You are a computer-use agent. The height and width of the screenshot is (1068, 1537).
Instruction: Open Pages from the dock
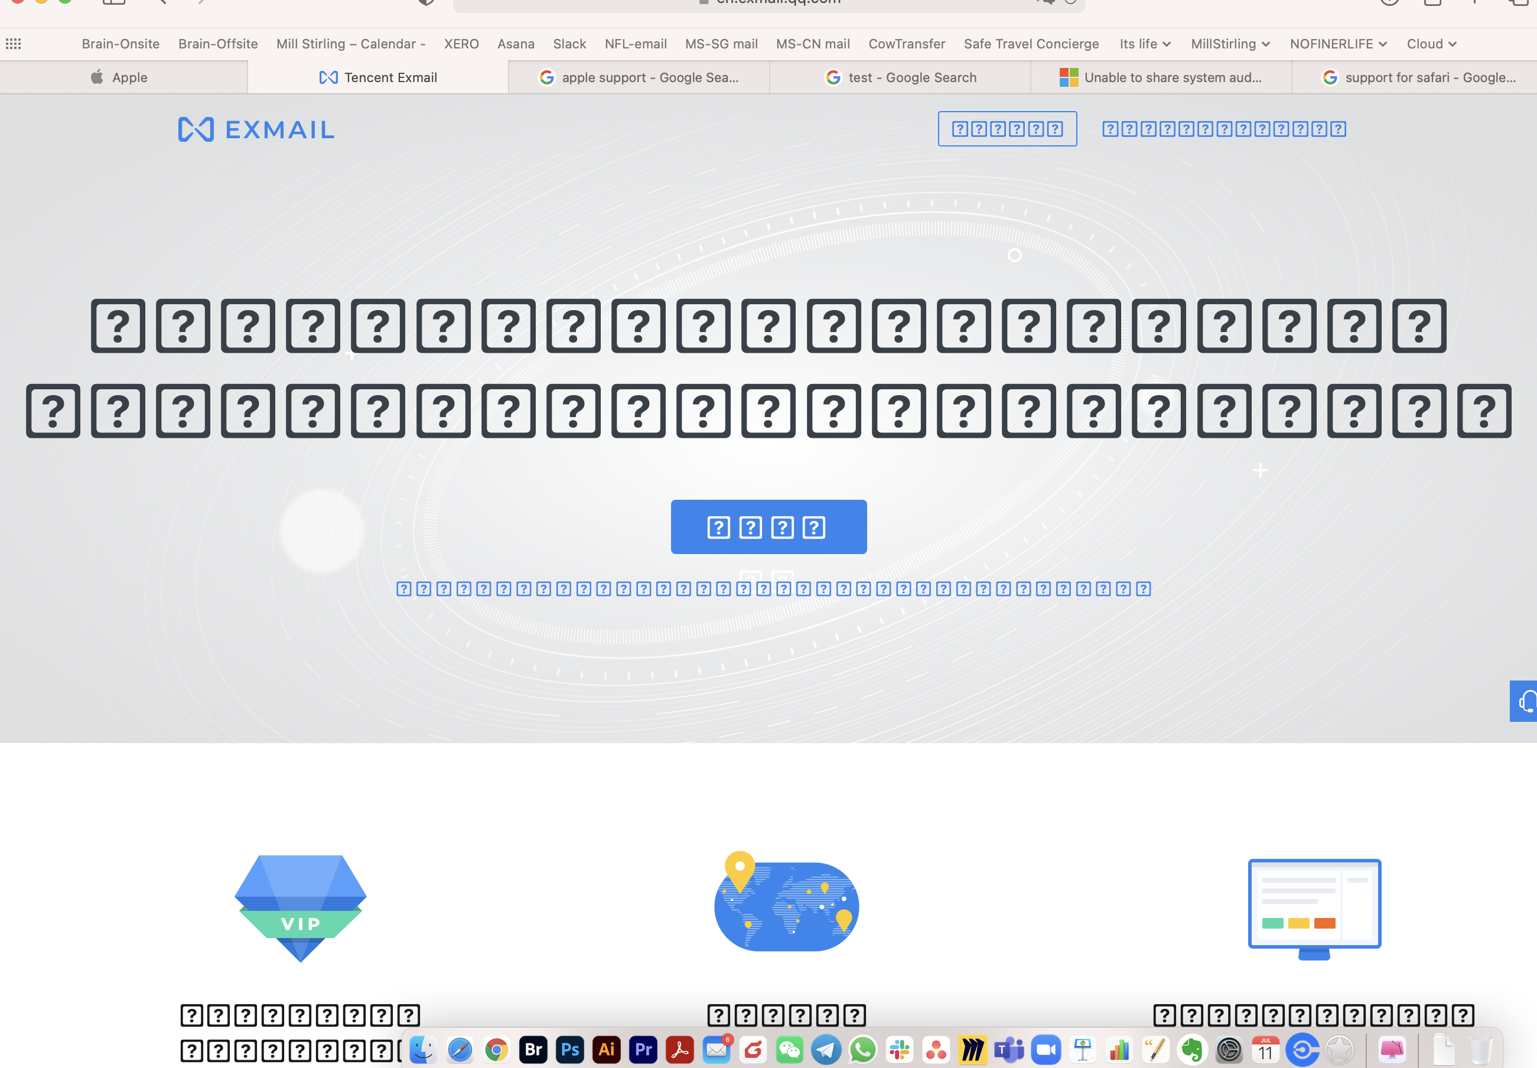(1155, 1049)
